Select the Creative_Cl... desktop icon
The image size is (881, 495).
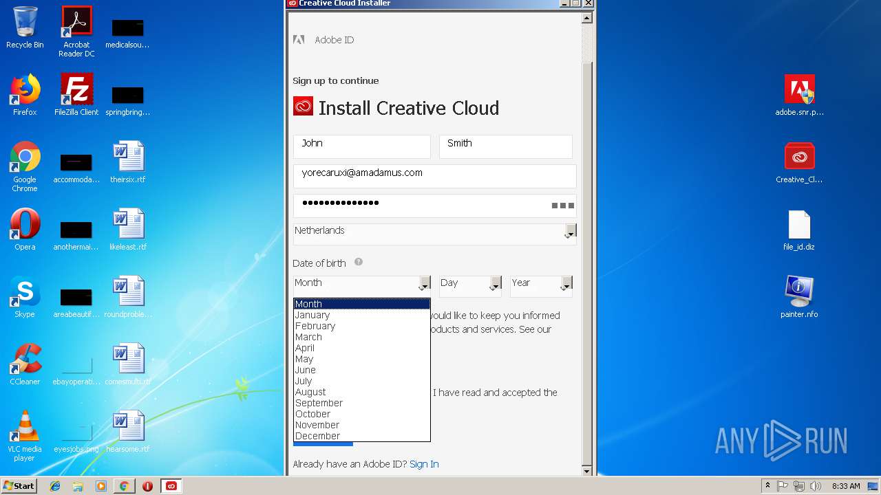799,162
